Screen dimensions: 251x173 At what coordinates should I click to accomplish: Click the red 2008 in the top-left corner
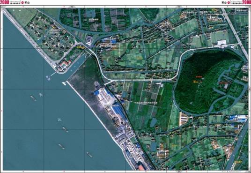click(5, 2)
